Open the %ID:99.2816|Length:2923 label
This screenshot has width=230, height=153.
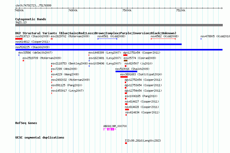point(143,141)
